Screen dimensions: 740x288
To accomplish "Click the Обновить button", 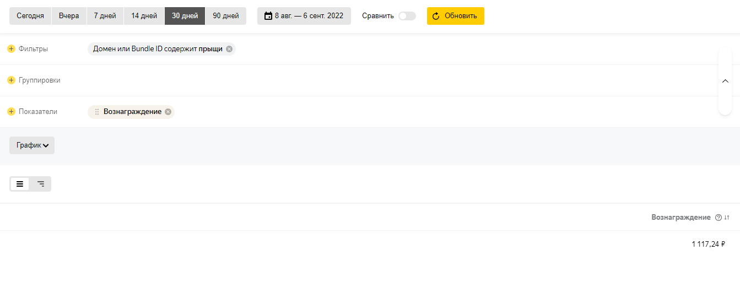I will tap(456, 16).
